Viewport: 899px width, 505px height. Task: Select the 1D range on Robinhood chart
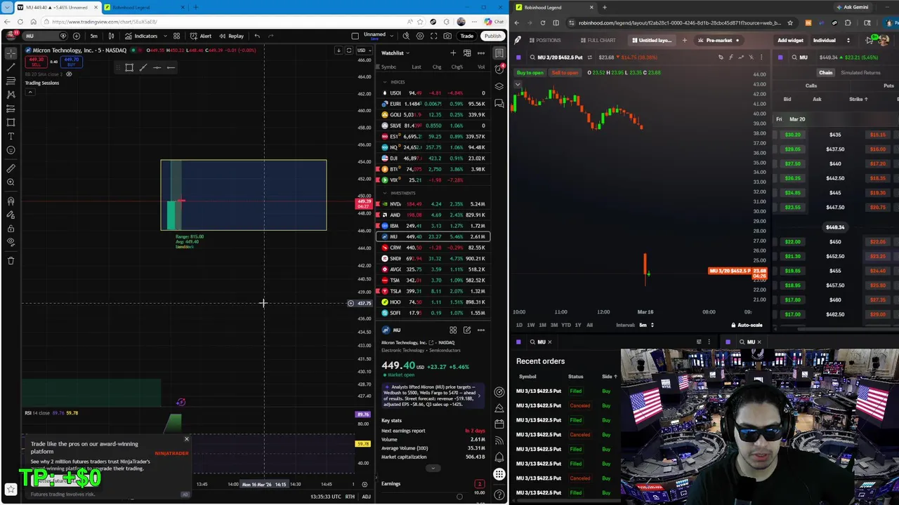pos(519,325)
